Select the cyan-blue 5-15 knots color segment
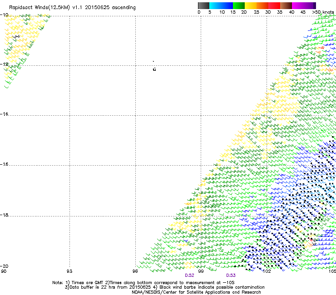 (221, 5)
